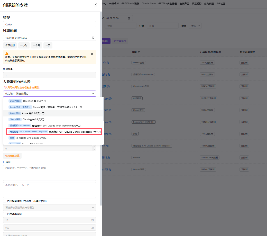Focus the 过期时间 date input
Viewport: 267px width, 236px height.
tap(50, 38)
